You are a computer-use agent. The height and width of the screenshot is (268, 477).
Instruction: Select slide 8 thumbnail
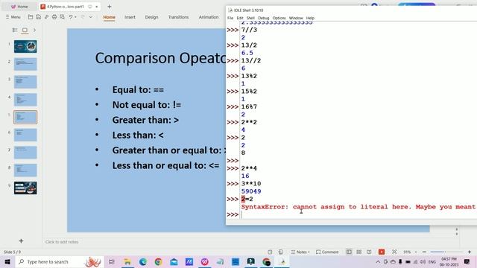(x=25, y=170)
